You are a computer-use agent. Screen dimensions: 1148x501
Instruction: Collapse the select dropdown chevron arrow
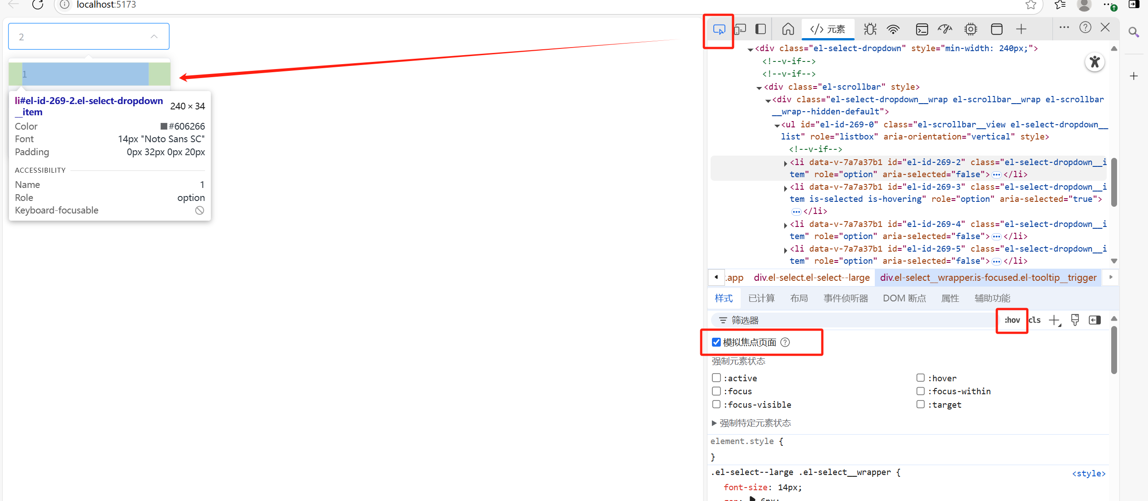[x=154, y=36]
